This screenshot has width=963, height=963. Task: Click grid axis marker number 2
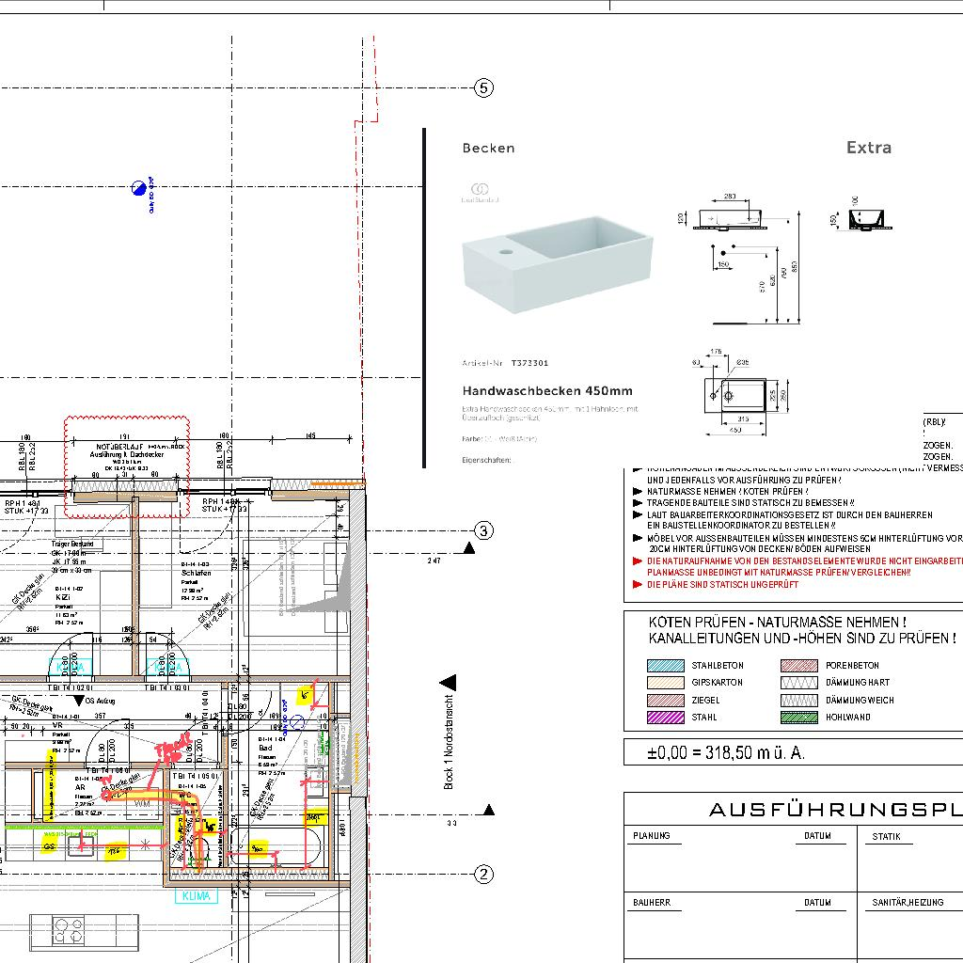pyautogui.click(x=483, y=875)
